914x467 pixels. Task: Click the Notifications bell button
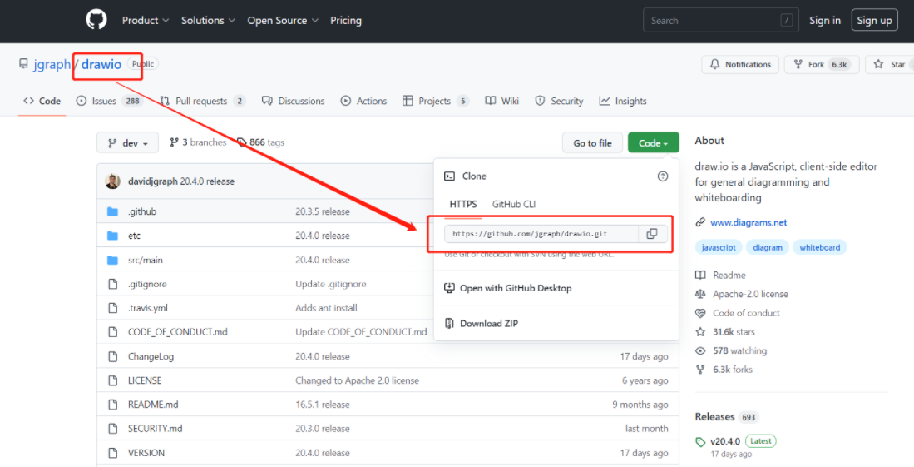tap(740, 64)
